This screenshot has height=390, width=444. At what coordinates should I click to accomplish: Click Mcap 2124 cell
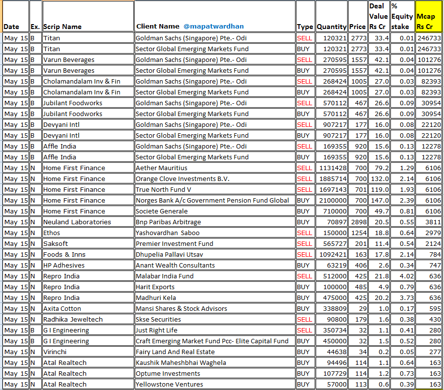(x=429, y=243)
